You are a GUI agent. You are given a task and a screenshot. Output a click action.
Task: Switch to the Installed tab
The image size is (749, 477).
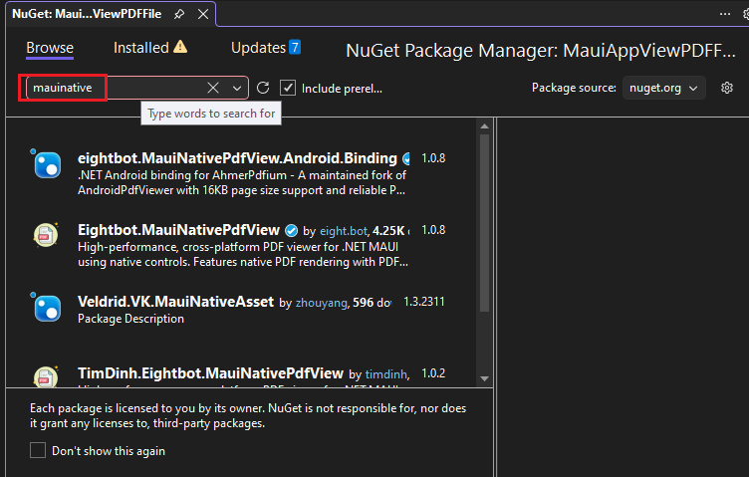tap(140, 48)
